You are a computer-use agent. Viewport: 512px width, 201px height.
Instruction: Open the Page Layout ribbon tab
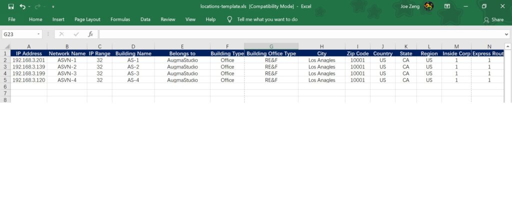[87, 19]
